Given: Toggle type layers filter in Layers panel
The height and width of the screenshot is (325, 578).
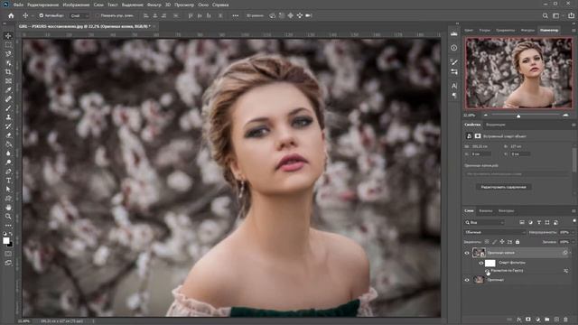Looking at the screenshot, I should pos(539,223).
